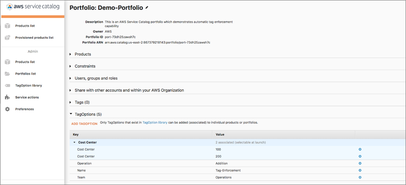
Task: Open Products list in top sidebar
Action: click(25, 26)
